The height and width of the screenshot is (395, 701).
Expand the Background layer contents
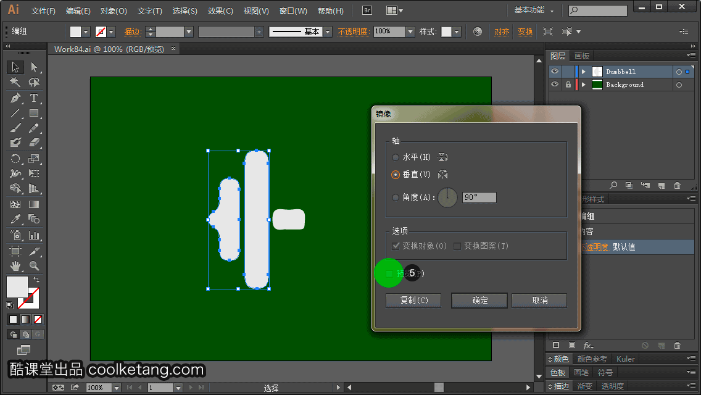[583, 85]
